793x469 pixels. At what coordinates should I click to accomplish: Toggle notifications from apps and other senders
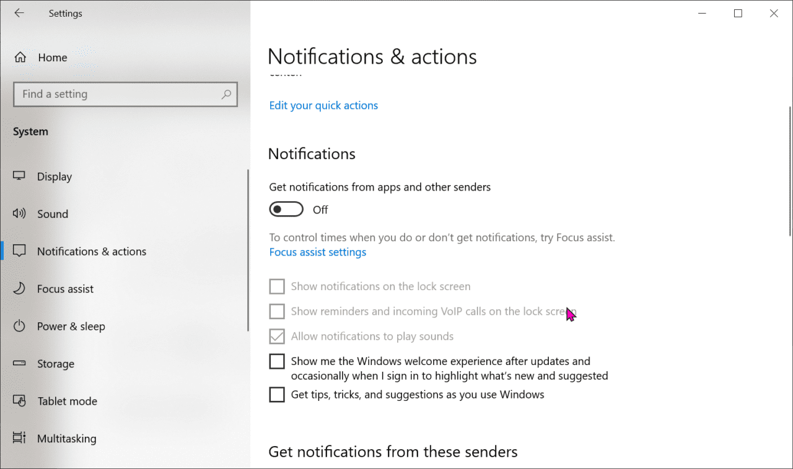286,209
